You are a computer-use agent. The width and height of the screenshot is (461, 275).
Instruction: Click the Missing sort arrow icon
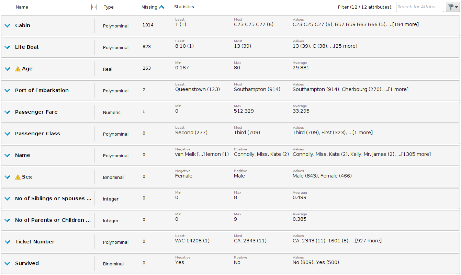tap(161, 7)
